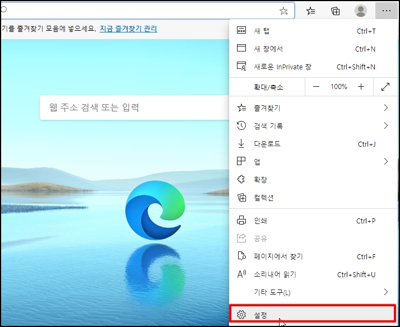The width and height of the screenshot is (400, 327).
Task: Click the Favorites star icon in menu
Action: 241,108
